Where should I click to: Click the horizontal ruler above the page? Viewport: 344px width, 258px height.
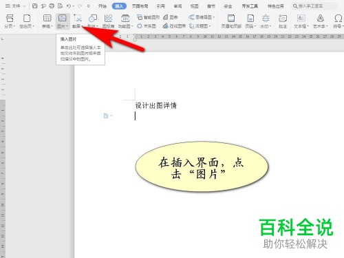tap(227, 36)
